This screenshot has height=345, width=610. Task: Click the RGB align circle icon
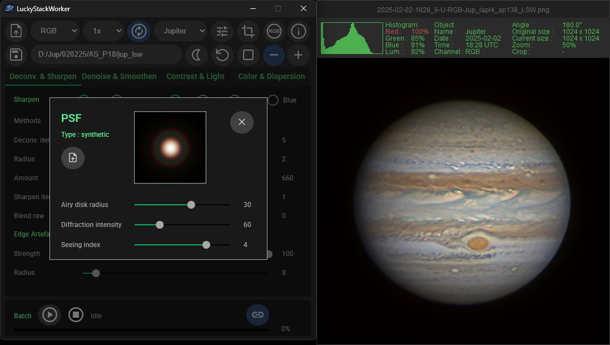(274, 31)
